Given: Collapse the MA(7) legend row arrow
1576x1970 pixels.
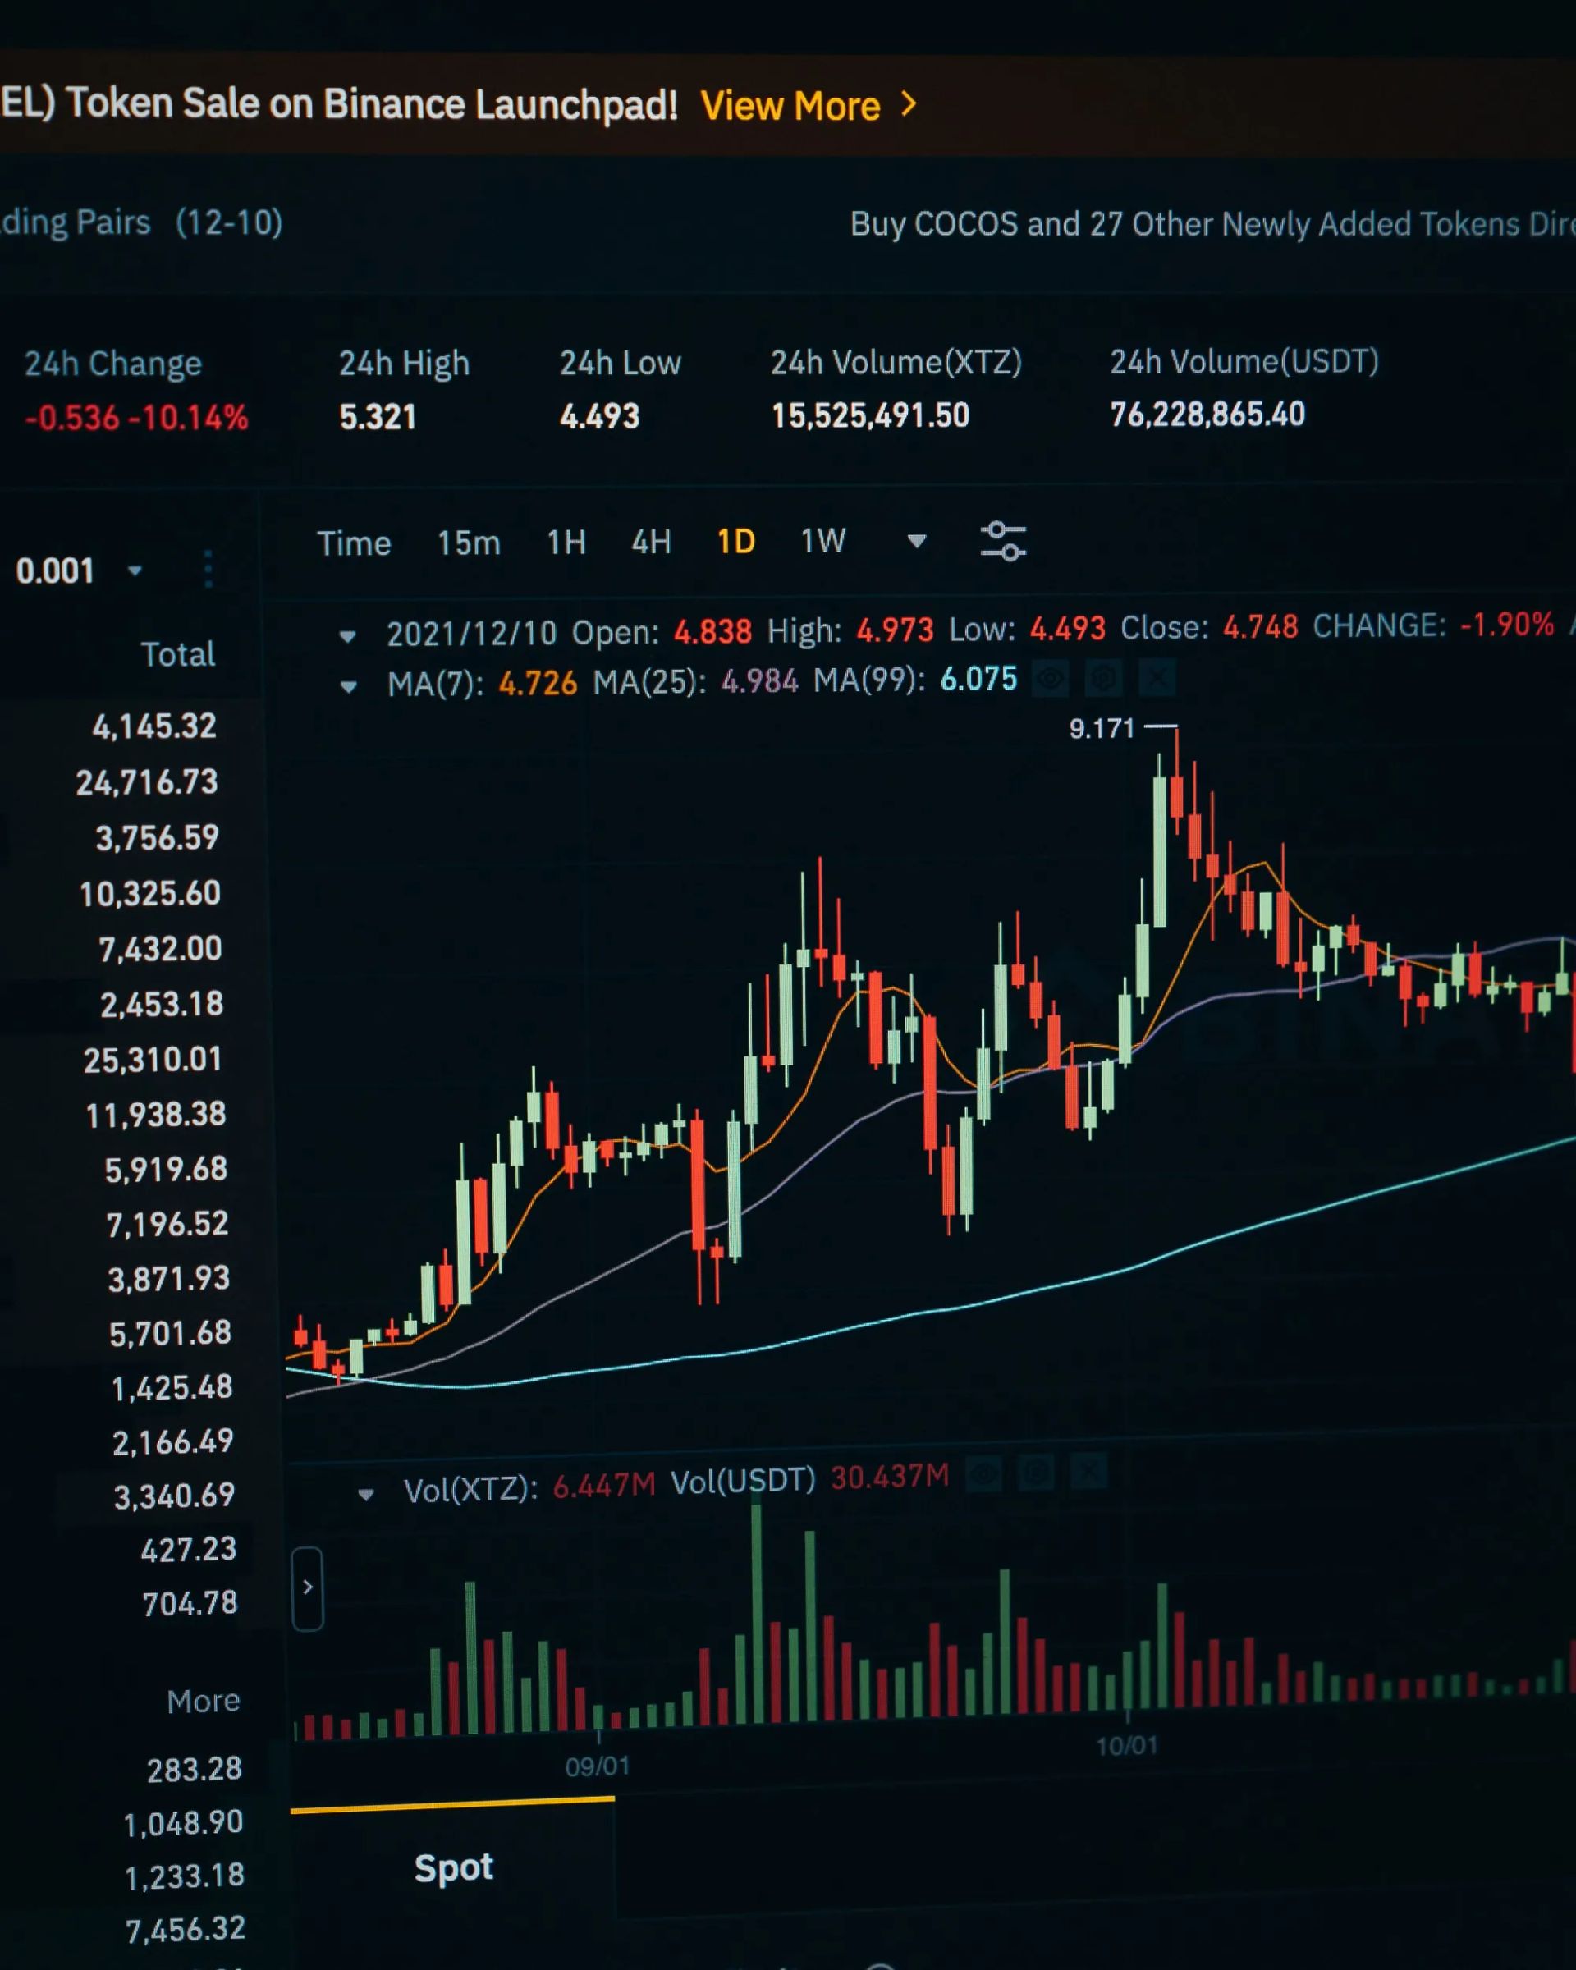Looking at the screenshot, I should (x=348, y=686).
